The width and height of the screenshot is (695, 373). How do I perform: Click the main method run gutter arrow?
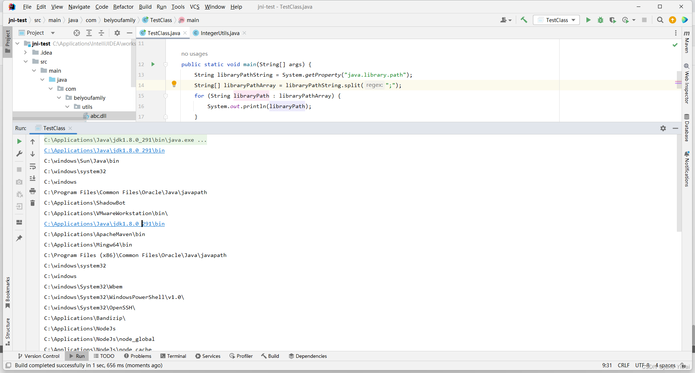pos(153,64)
